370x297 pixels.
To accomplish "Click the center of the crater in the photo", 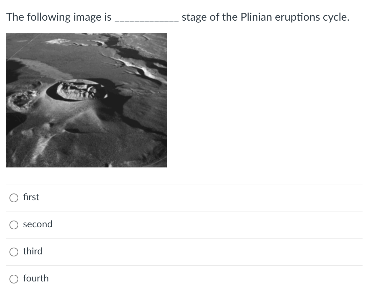I will click(76, 90).
